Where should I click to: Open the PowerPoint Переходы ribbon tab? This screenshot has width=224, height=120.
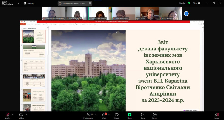click(53, 24)
